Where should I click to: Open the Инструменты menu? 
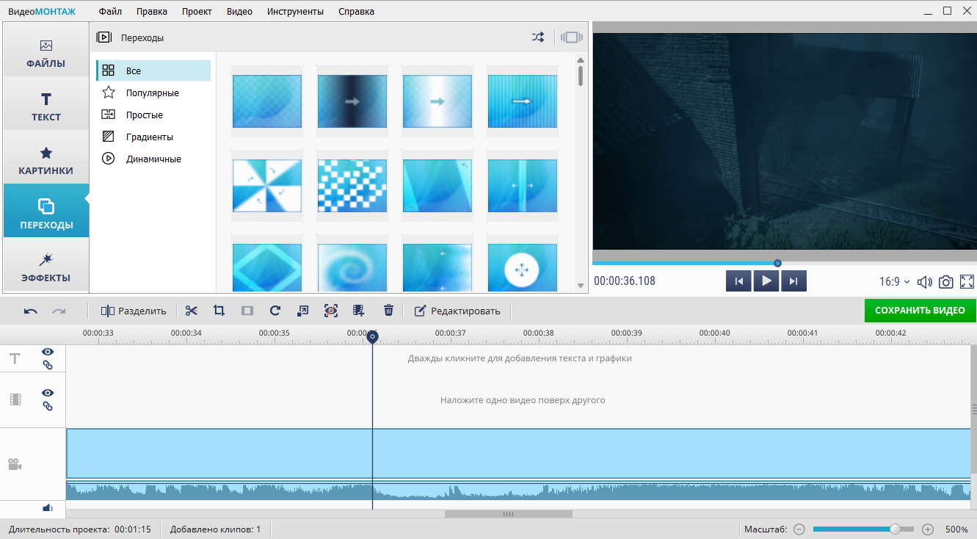295,11
